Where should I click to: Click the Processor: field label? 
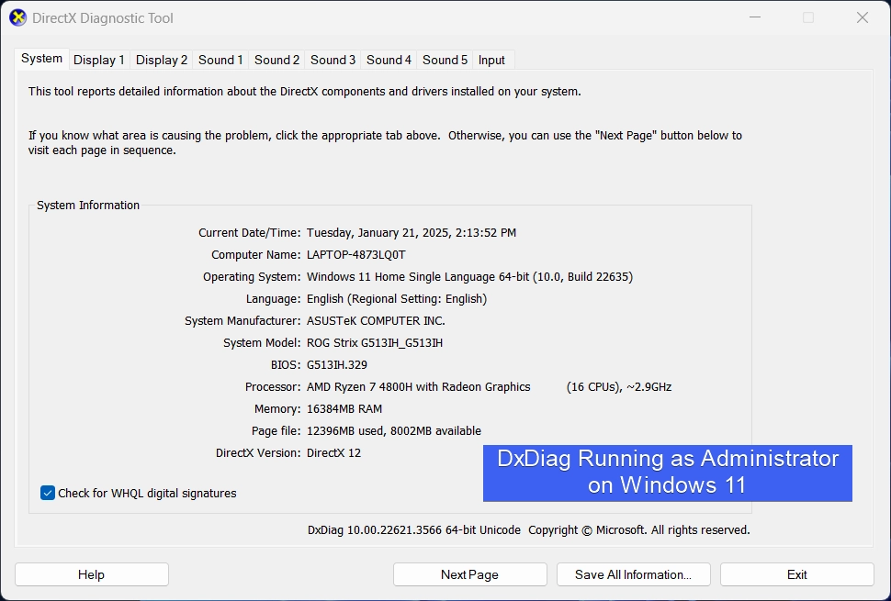point(273,387)
